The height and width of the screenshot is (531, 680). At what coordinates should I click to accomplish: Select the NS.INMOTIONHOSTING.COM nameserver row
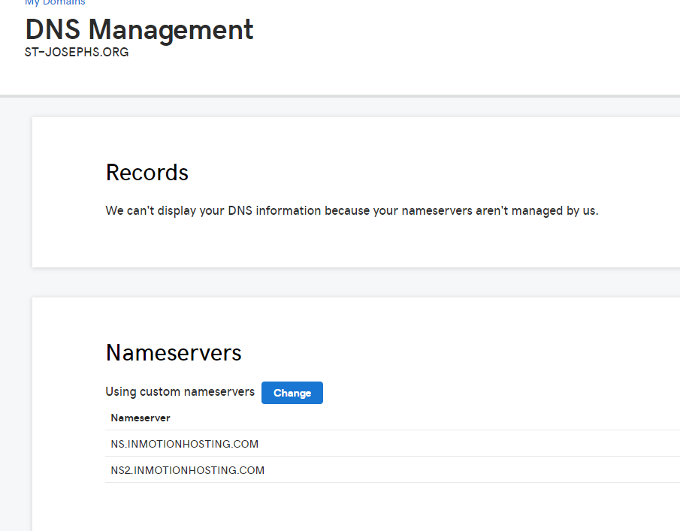(185, 444)
